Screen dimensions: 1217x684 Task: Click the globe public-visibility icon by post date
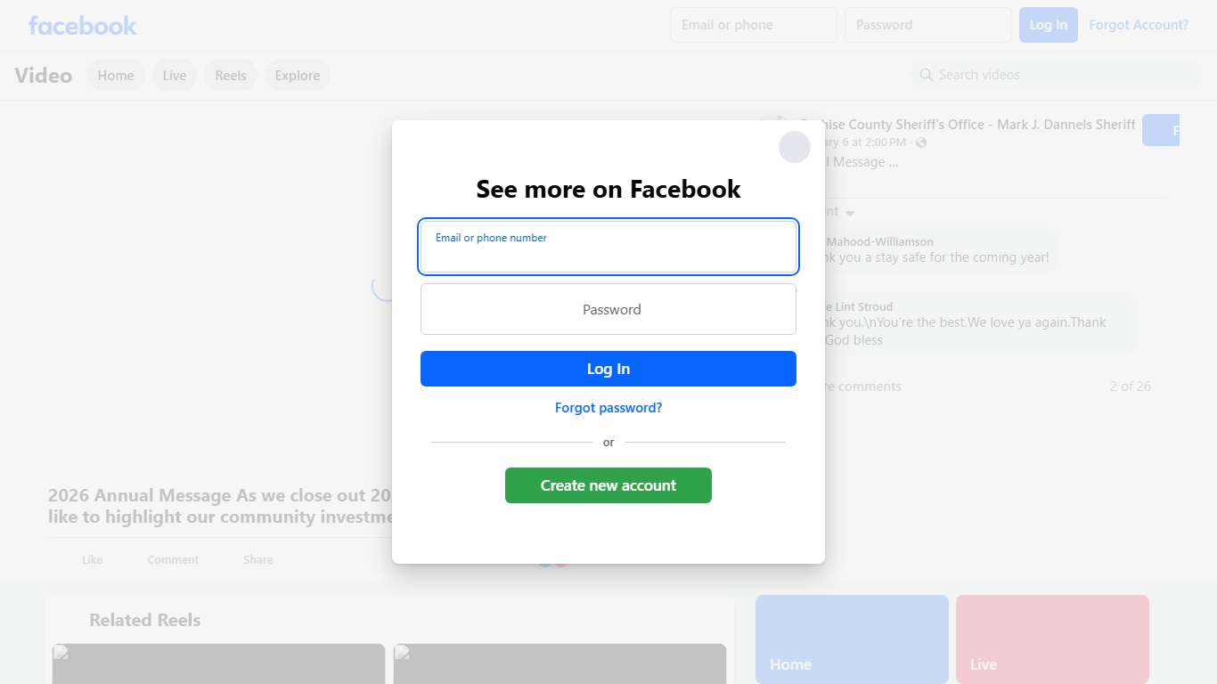pos(921,142)
